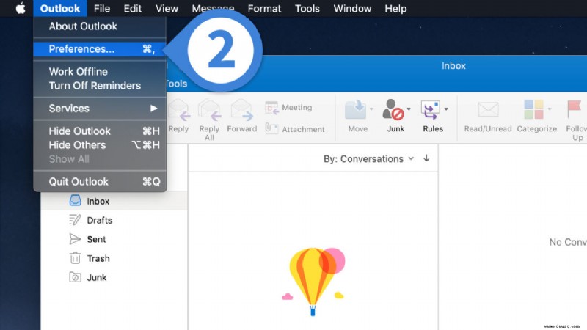Viewport: 587px width, 330px height.
Task: Open the Apple menu
Action: coord(21,8)
